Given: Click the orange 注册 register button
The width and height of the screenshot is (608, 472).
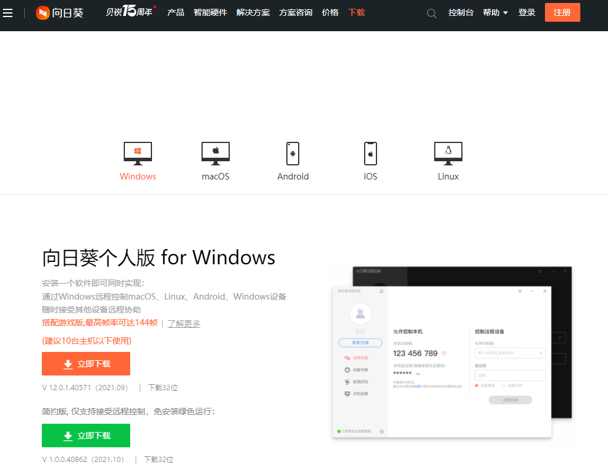Looking at the screenshot, I should (562, 12).
